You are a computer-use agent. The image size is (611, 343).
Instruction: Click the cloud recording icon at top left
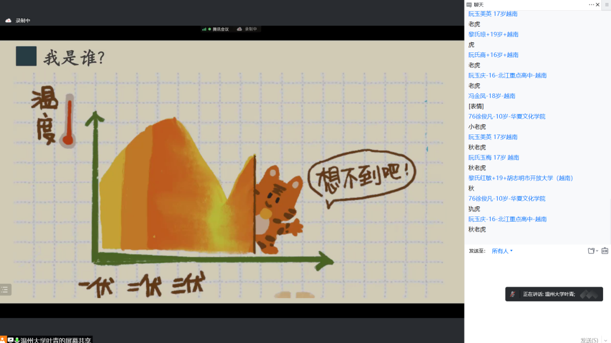point(9,21)
